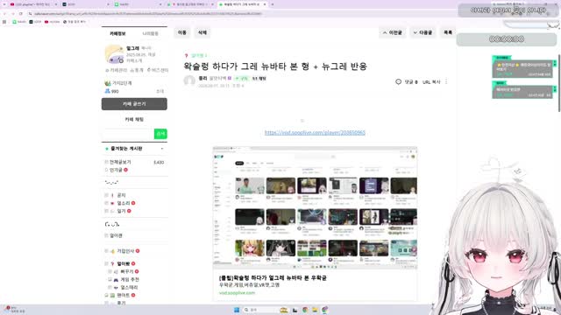Click the members people icon next to 990
561x315 pixels.
coord(107,91)
